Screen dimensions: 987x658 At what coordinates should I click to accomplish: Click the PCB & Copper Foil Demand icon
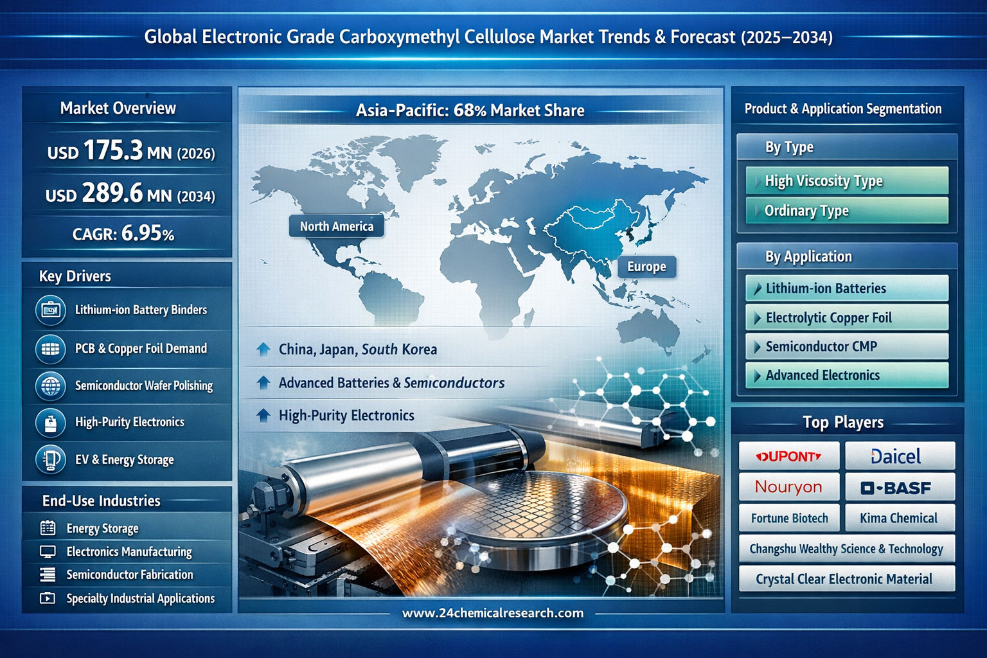tap(50, 349)
